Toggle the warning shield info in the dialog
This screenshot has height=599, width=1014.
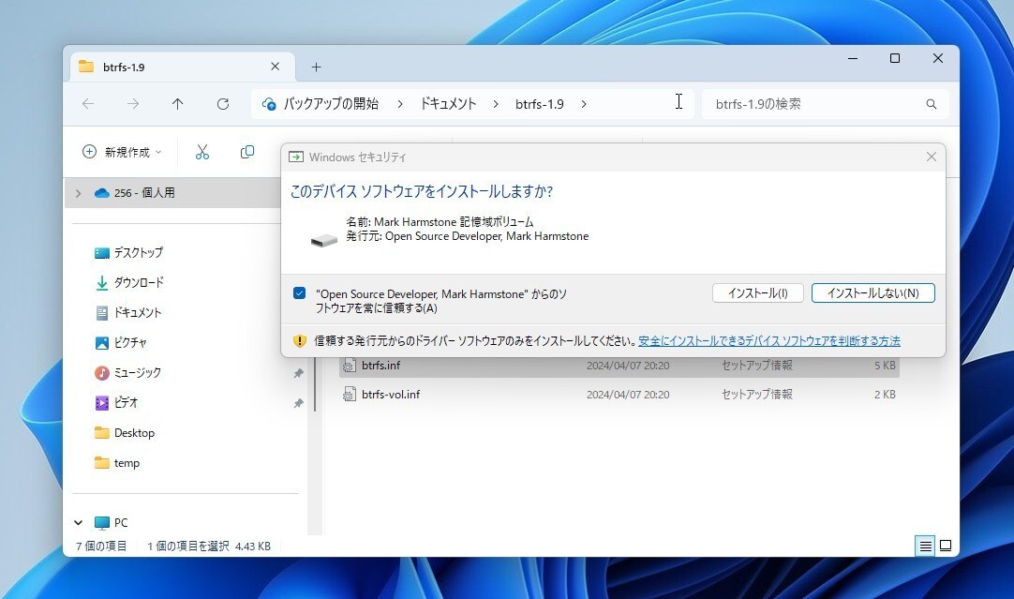click(x=299, y=340)
